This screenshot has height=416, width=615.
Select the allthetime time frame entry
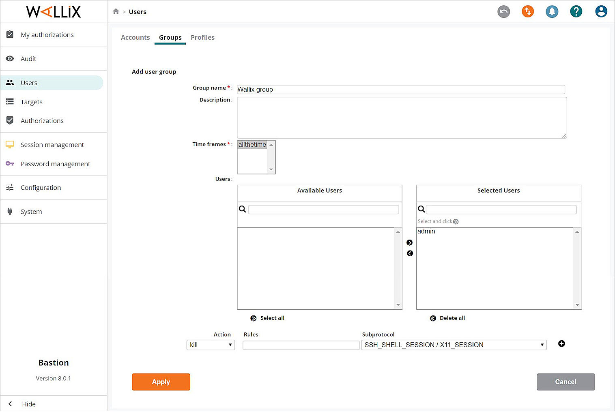point(252,144)
